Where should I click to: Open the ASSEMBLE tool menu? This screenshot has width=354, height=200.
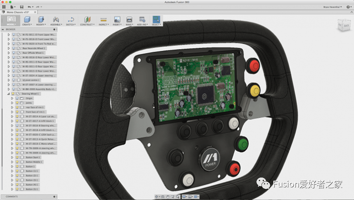(56, 20)
